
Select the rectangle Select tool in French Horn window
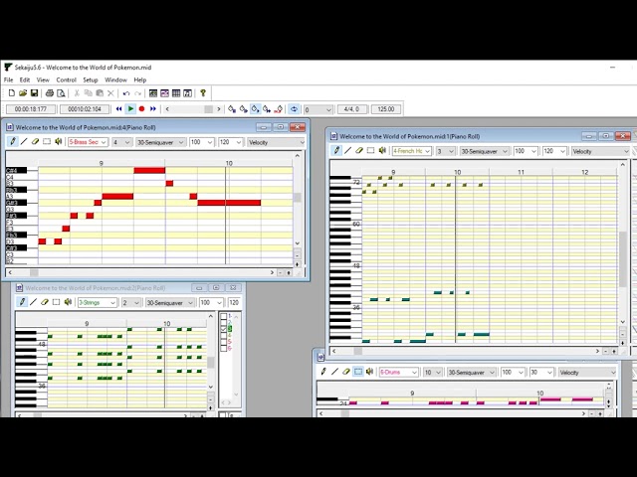tap(370, 150)
